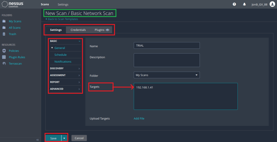Image resolution: width=277 pixels, height=142 pixels.
Task: Open the help question mark icon
Action: [234, 4]
